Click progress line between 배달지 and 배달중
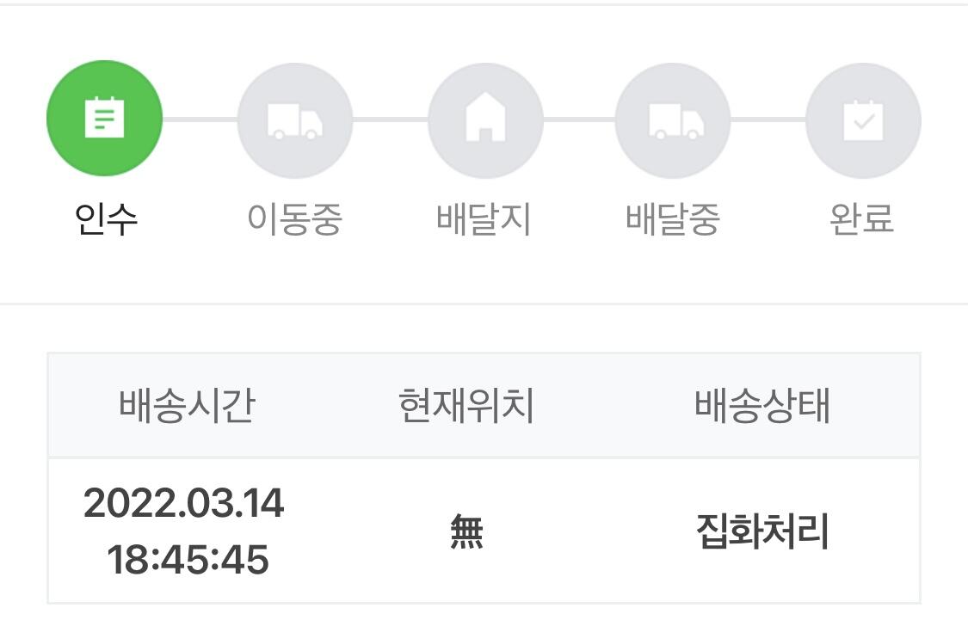This screenshot has height=620, width=968. [x=579, y=120]
